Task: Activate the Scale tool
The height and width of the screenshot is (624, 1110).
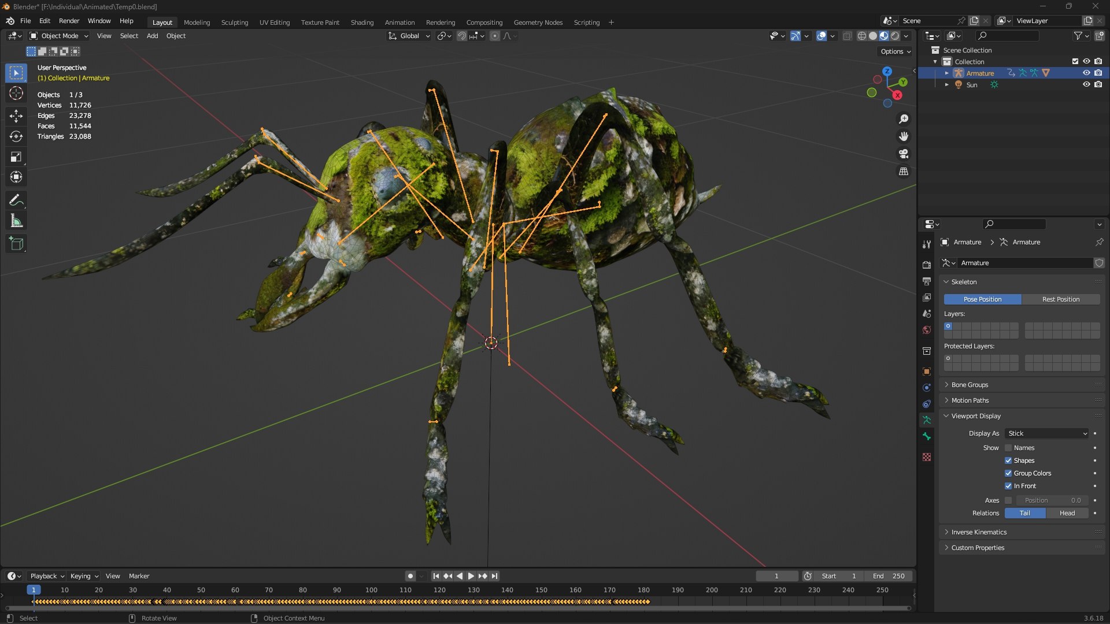Action: [16, 157]
